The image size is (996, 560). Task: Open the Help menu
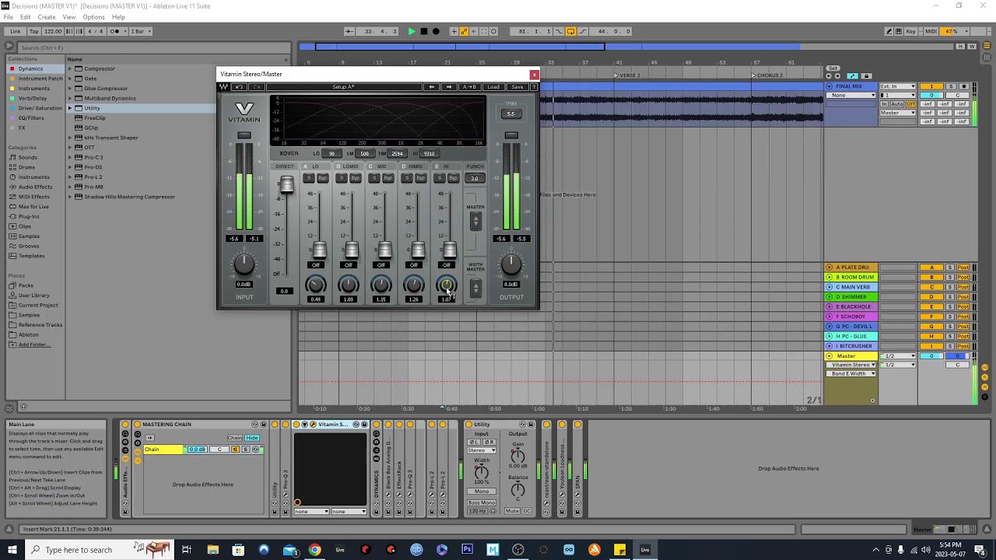[x=118, y=17]
